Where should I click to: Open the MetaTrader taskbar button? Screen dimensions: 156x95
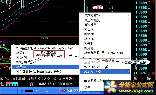pos(38,91)
